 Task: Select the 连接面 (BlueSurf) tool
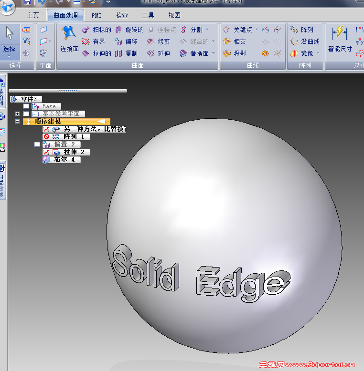pyautogui.click(x=69, y=39)
